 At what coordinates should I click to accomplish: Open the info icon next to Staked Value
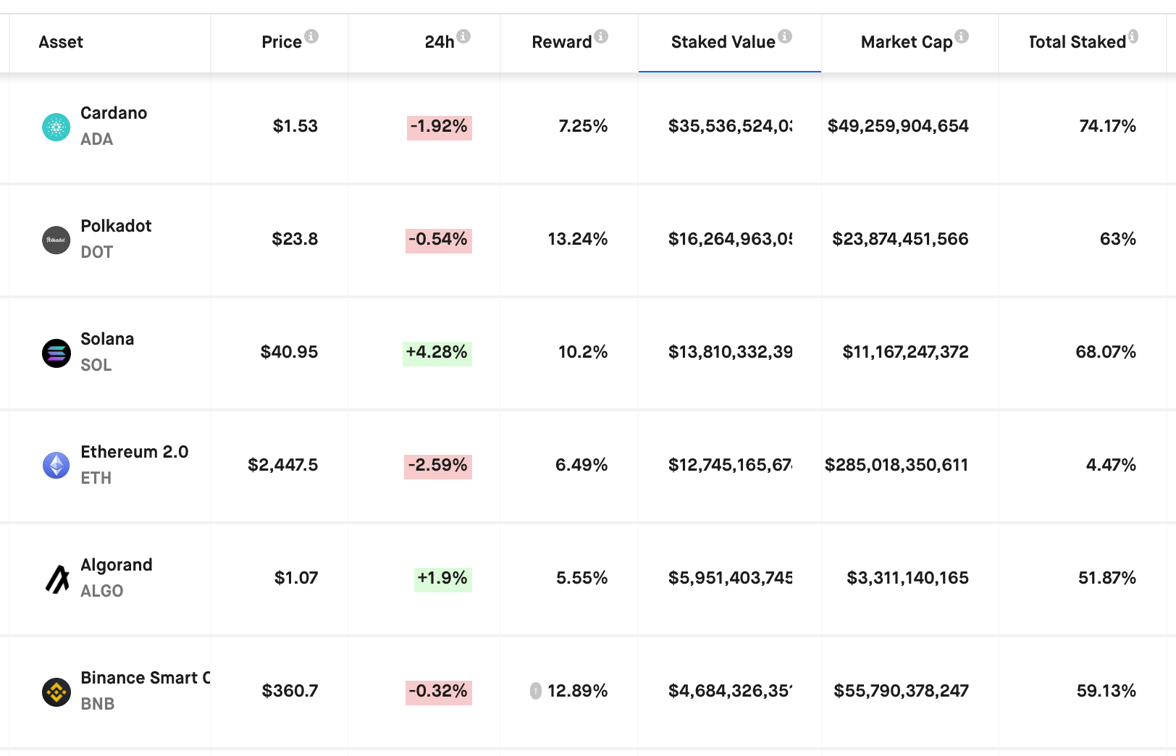coord(785,35)
